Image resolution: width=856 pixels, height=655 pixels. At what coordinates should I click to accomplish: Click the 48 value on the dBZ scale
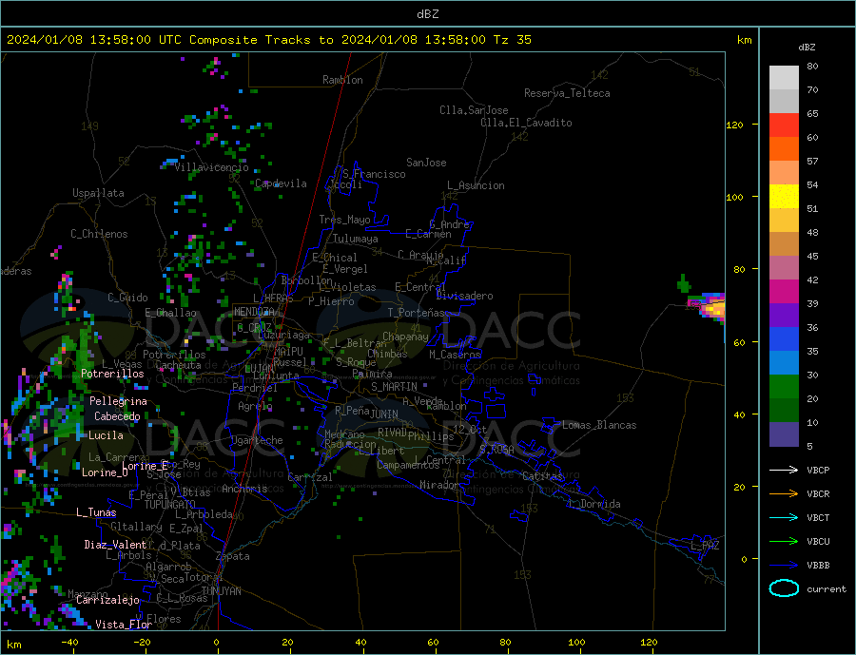point(812,233)
